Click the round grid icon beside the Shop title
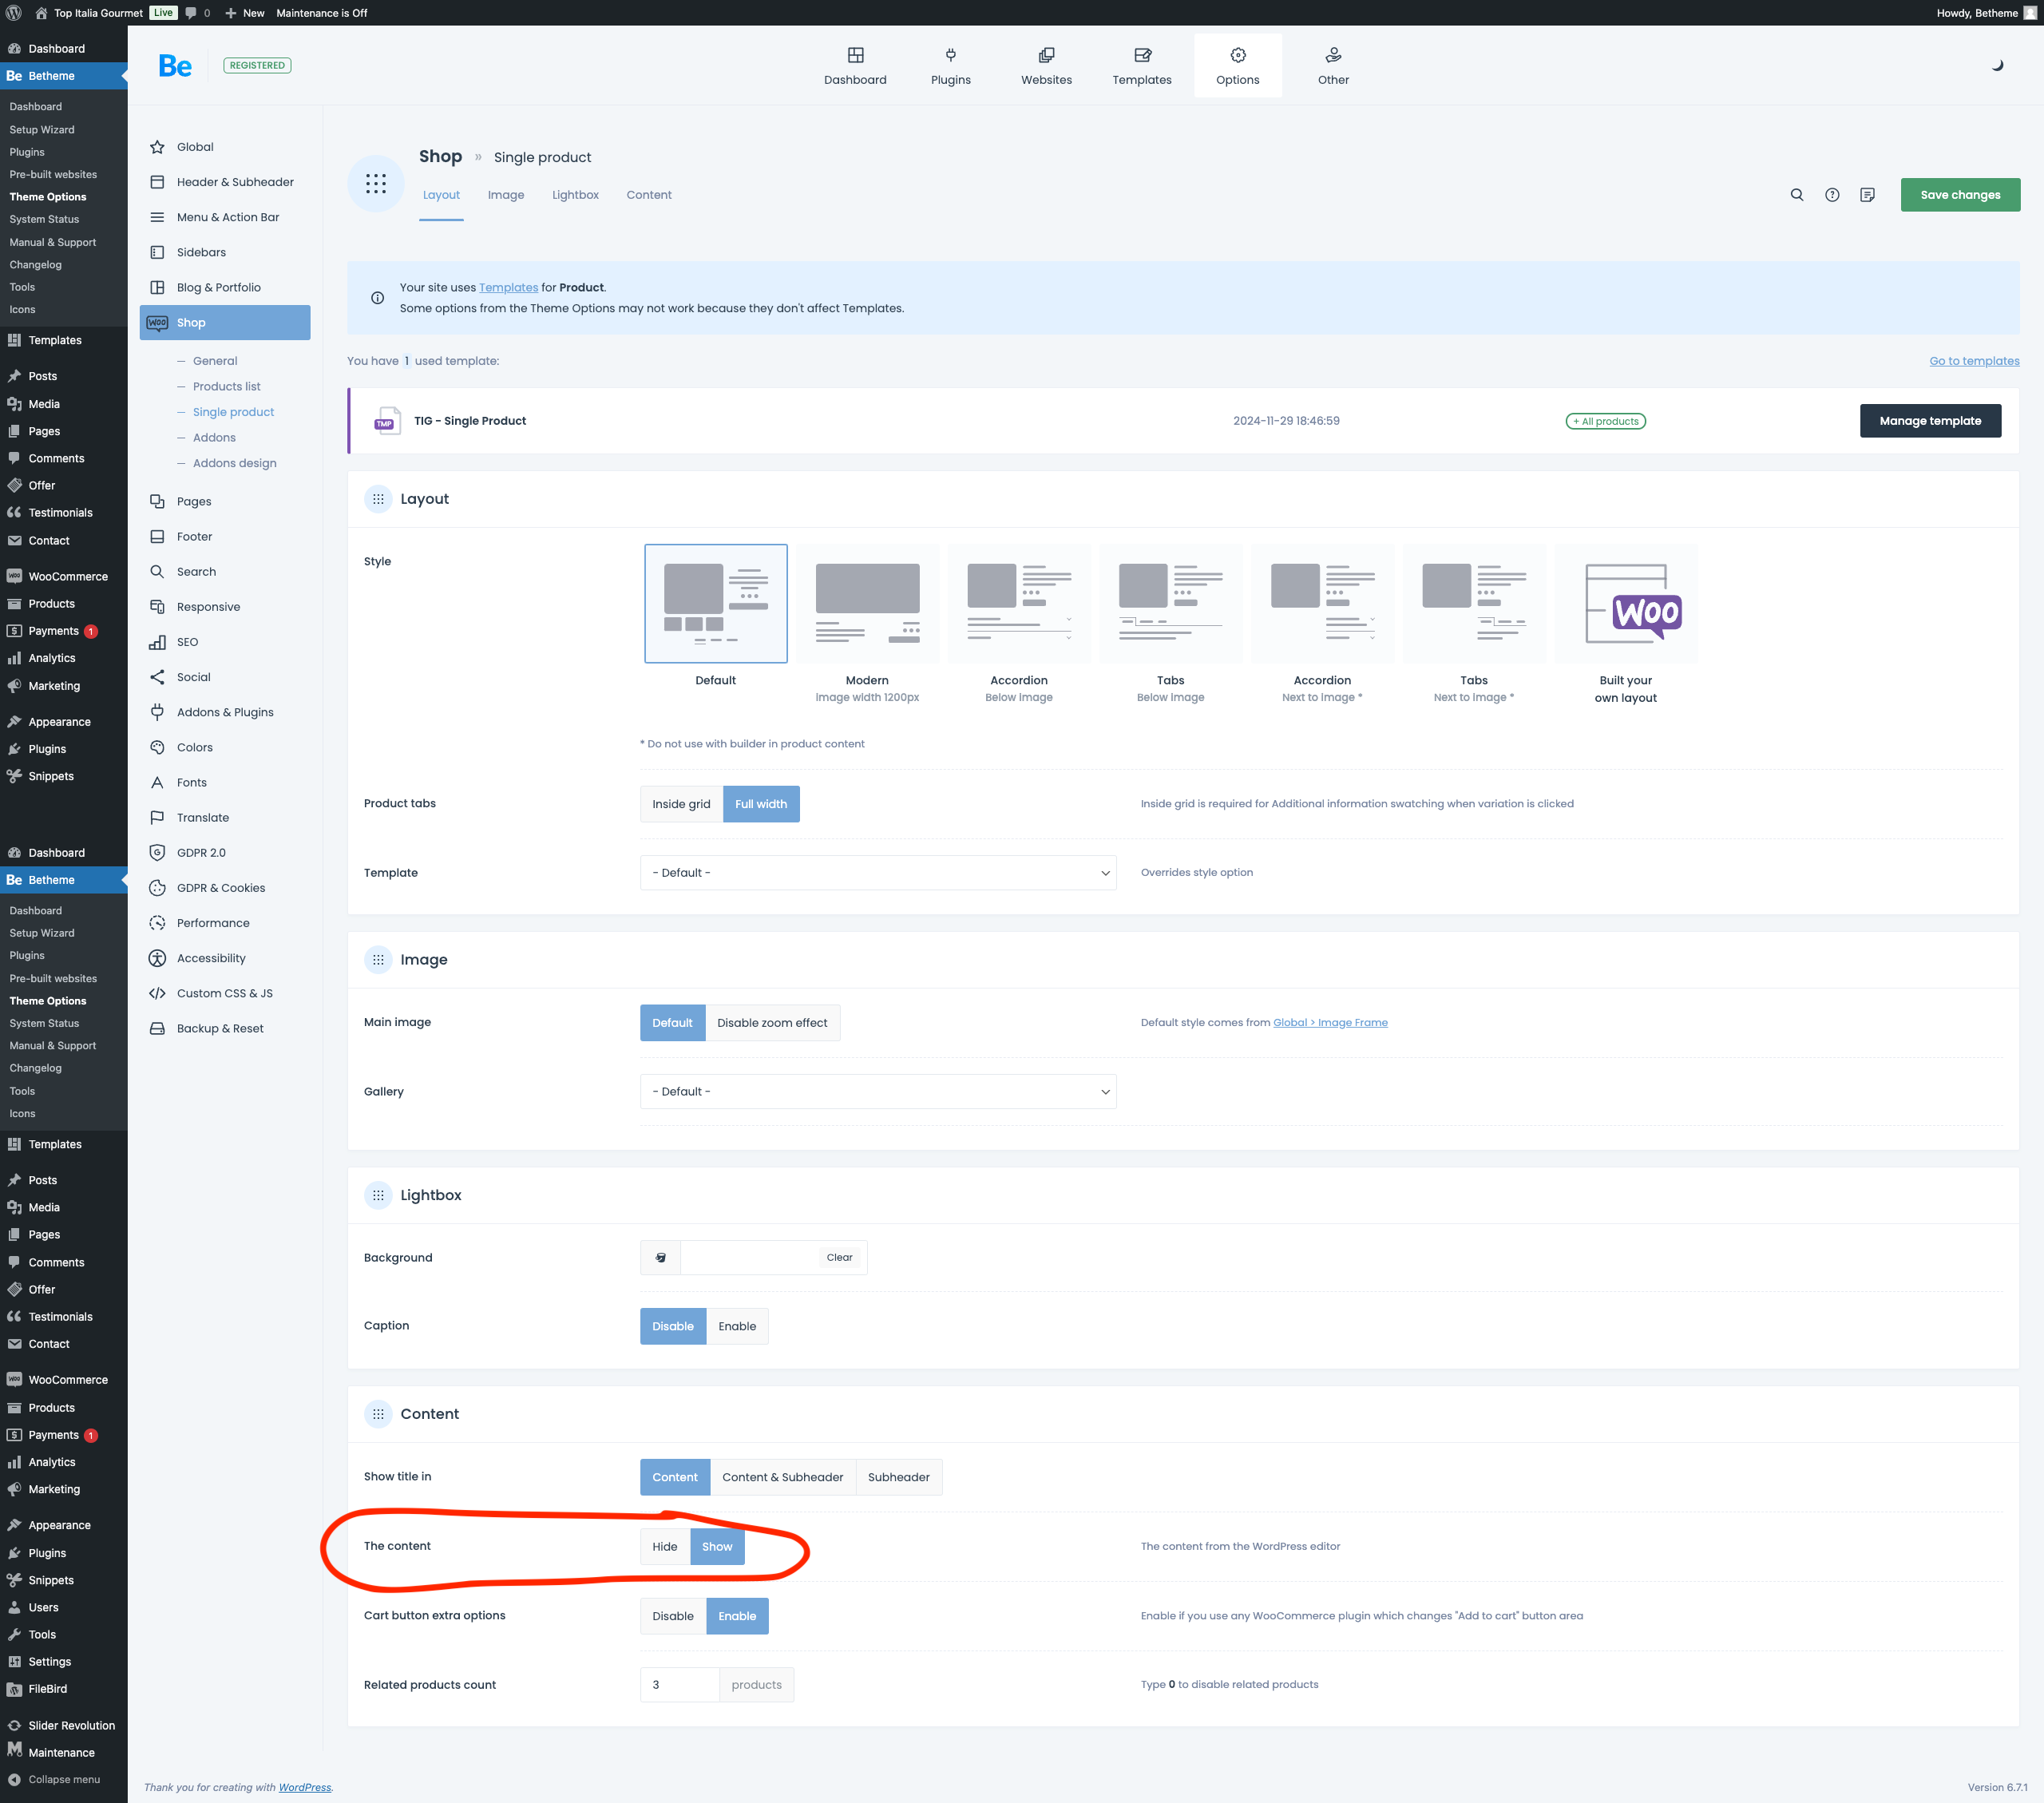 [376, 183]
